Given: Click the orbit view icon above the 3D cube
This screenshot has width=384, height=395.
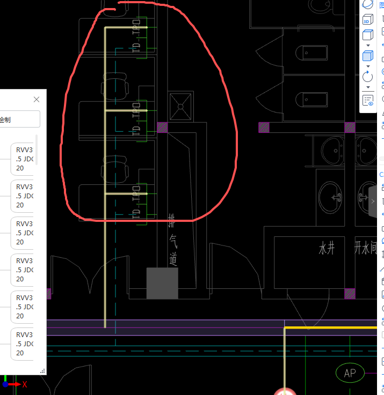Looking at the screenshot, I should coord(367,4).
